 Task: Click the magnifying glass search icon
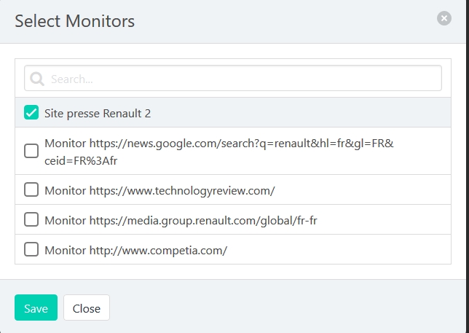point(37,79)
